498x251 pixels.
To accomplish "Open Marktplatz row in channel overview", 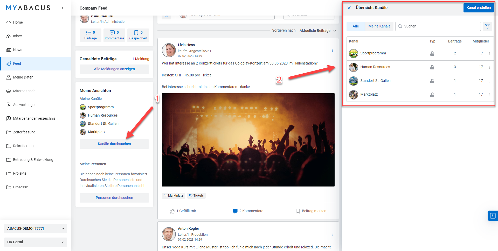I will coord(420,95).
